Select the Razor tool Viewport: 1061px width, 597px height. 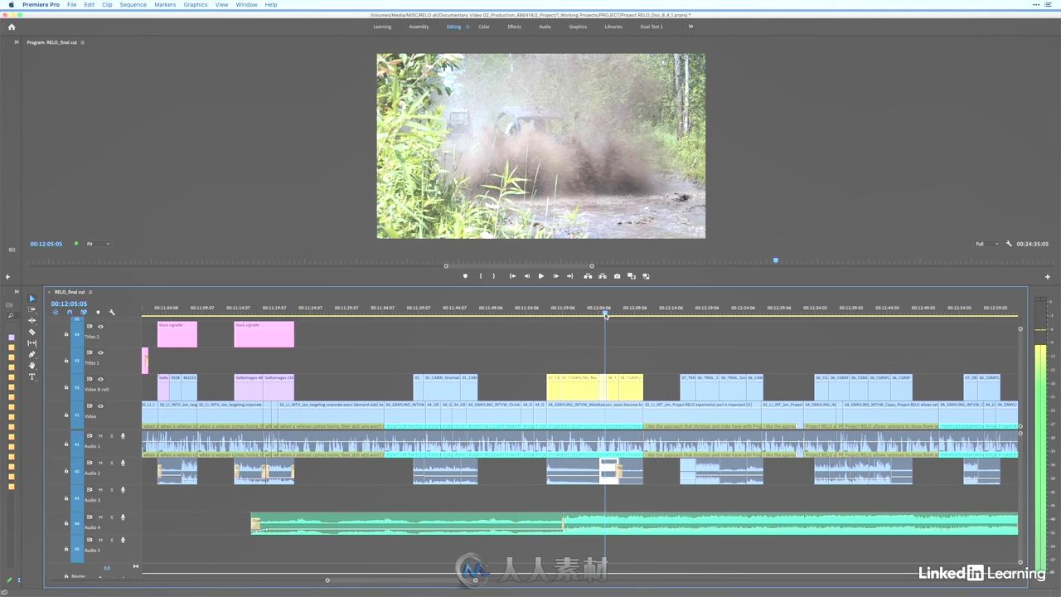tap(32, 332)
